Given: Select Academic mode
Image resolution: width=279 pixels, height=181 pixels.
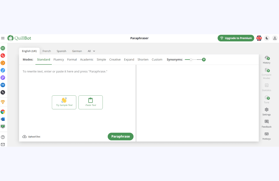Looking at the screenshot, I should click(87, 59).
